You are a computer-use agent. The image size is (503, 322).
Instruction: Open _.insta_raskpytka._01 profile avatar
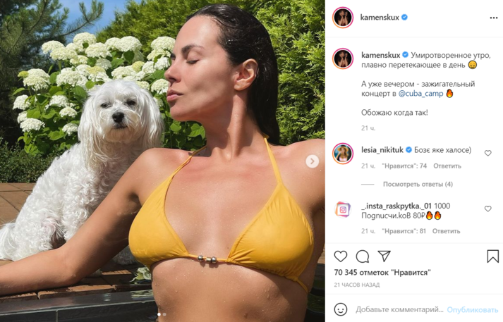click(x=343, y=210)
